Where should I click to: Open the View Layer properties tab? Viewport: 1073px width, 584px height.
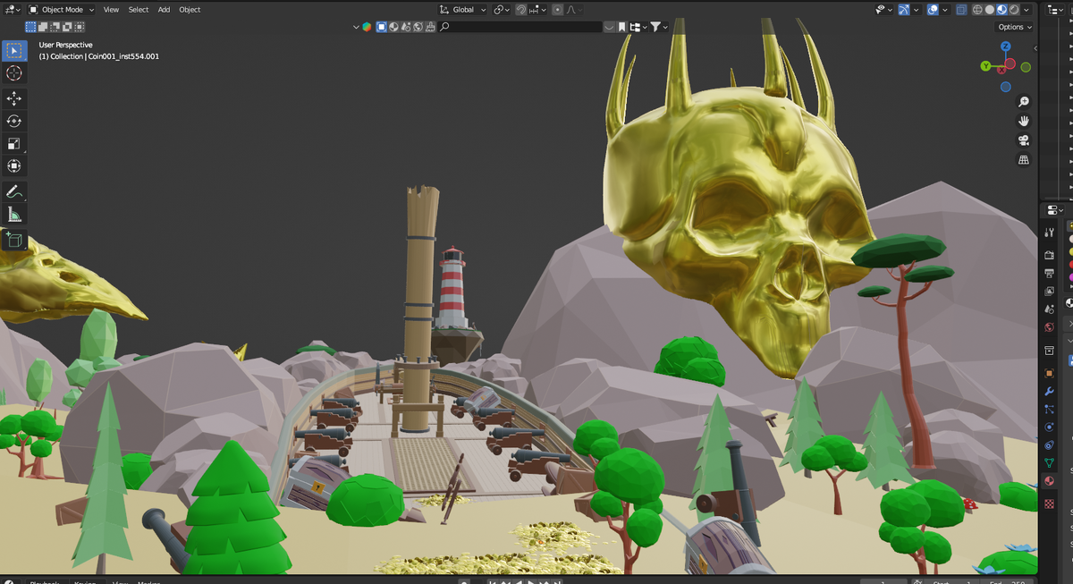(x=1049, y=291)
